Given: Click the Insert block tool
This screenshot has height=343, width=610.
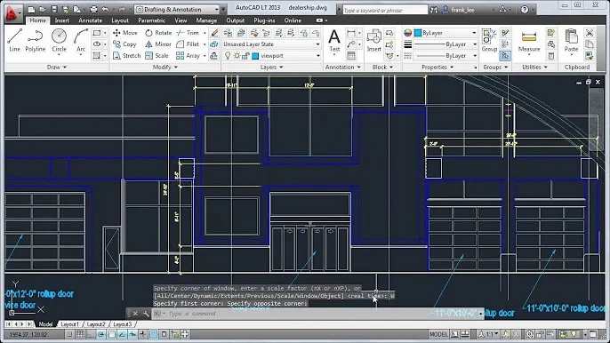Looking at the screenshot, I should [373, 41].
